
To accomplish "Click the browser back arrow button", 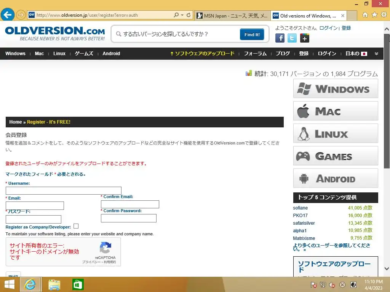I will tap(8, 15).
